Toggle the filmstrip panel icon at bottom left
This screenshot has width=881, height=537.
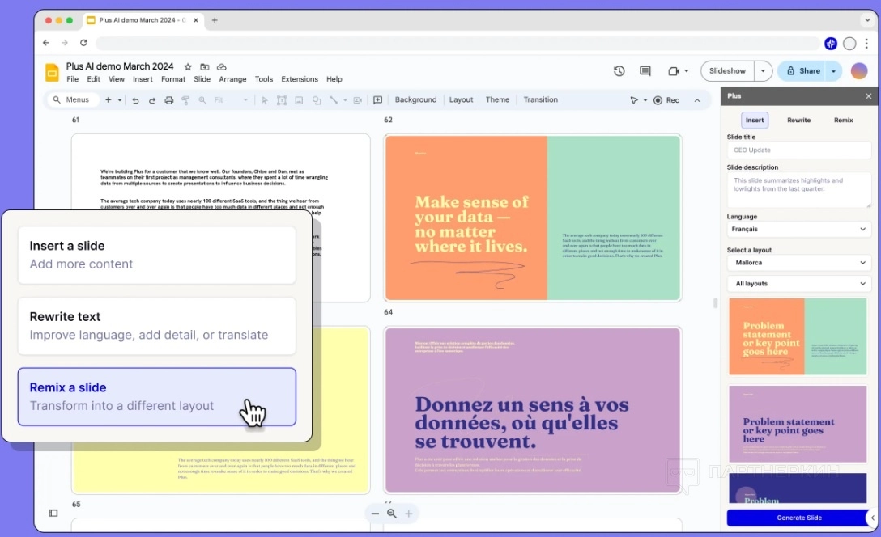coord(53,513)
